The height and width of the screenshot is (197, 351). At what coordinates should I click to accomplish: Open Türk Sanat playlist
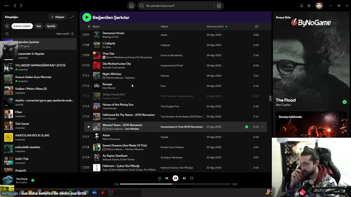40,126
